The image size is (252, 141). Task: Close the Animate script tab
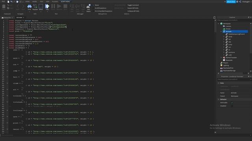(x=24, y=18)
